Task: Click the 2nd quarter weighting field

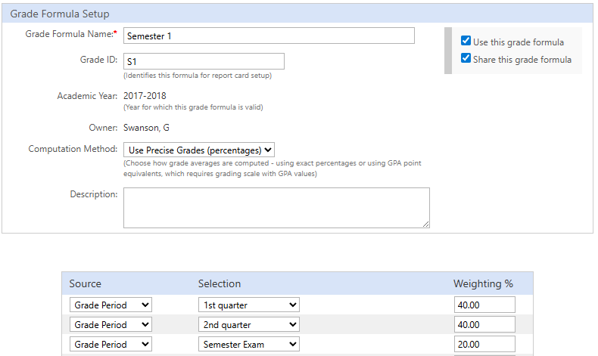Action: pos(484,325)
